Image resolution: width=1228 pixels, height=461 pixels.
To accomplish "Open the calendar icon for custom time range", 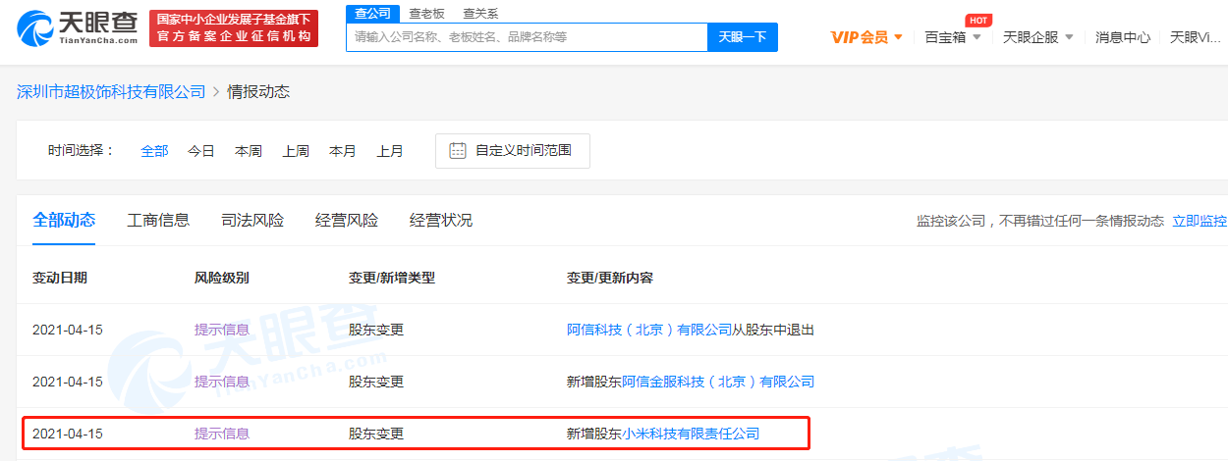I will pyautogui.click(x=458, y=151).
